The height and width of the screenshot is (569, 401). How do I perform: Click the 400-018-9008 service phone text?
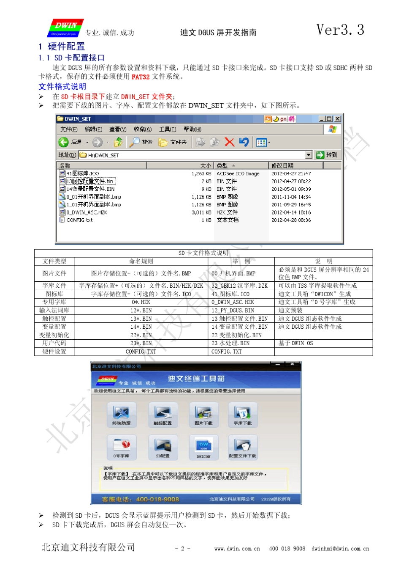157,499
